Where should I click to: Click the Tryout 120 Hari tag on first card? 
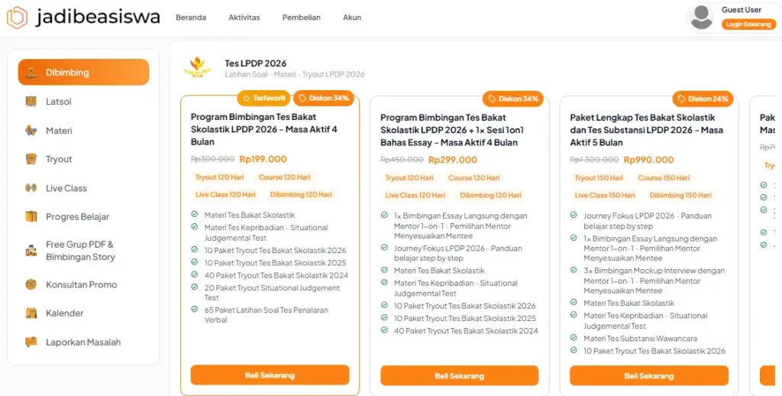[219, 177]
